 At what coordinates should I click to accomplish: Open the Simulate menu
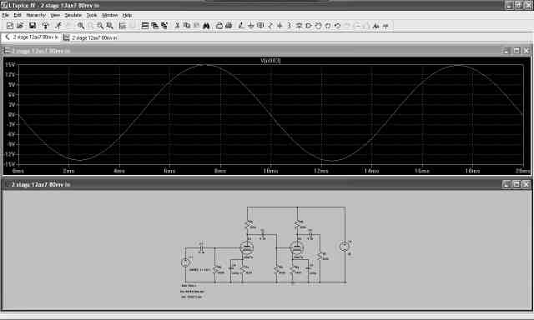tap(73, 15)
